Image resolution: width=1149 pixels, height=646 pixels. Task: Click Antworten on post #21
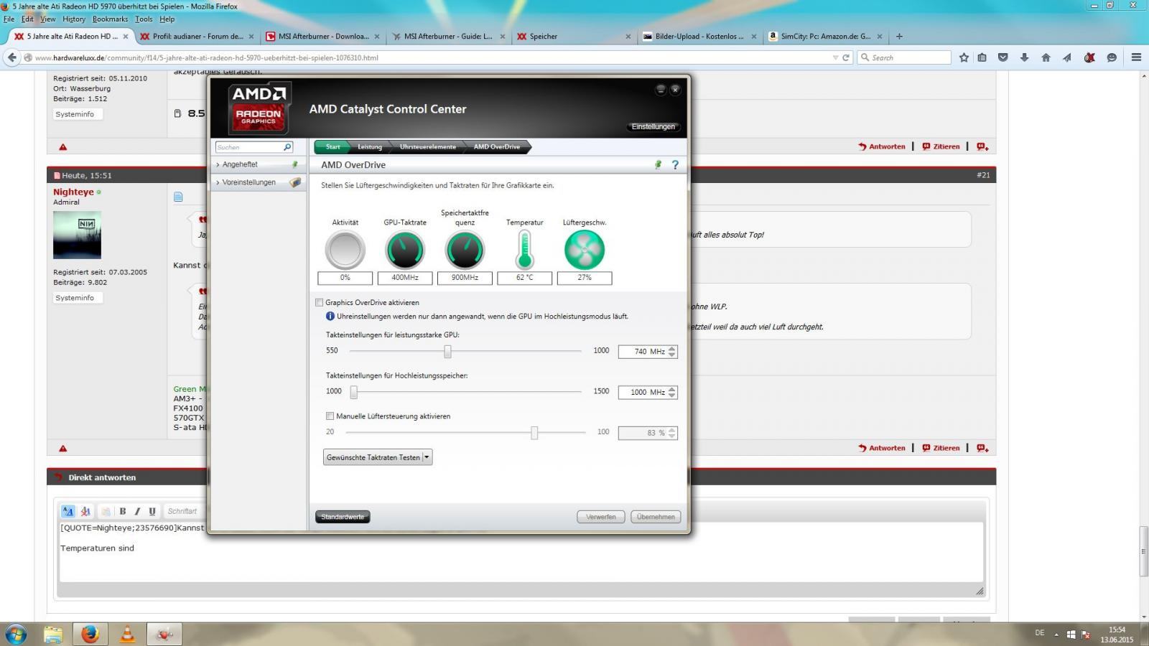[x=882, y=448]
